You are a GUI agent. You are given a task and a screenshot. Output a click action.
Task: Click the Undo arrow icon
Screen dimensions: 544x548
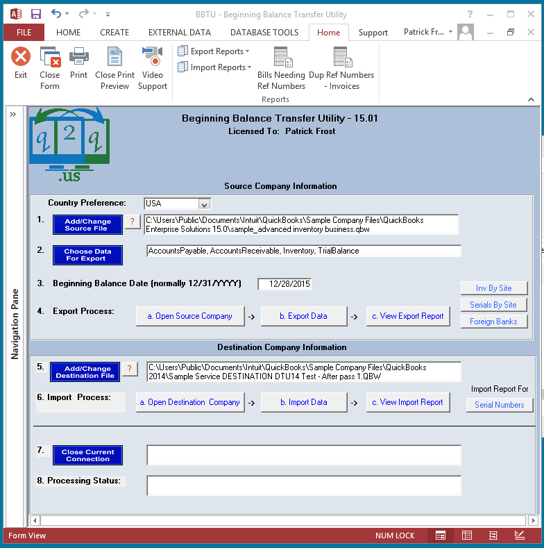(56, 14)
